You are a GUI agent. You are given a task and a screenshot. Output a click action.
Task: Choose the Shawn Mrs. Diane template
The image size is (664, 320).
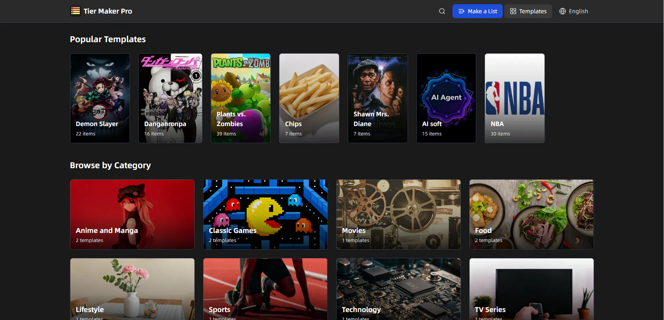[378, 98]
